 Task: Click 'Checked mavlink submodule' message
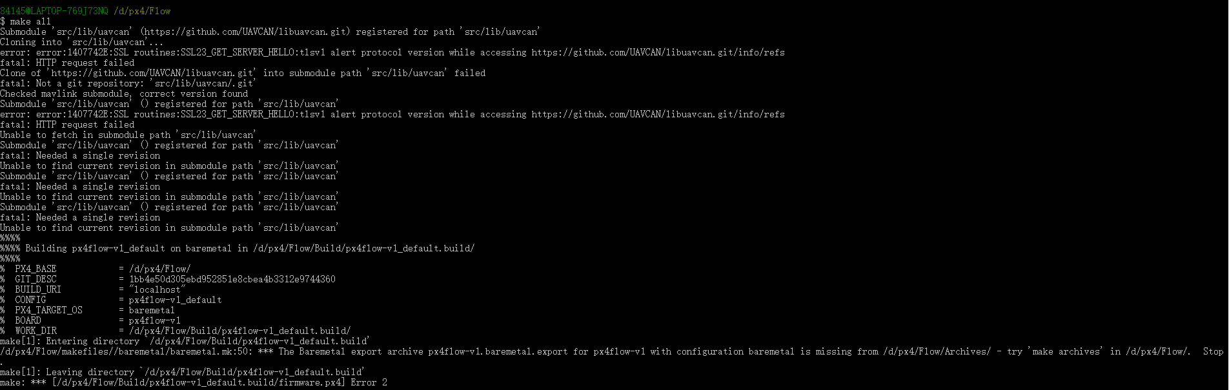pyautogui.click(x=124, y=93)
